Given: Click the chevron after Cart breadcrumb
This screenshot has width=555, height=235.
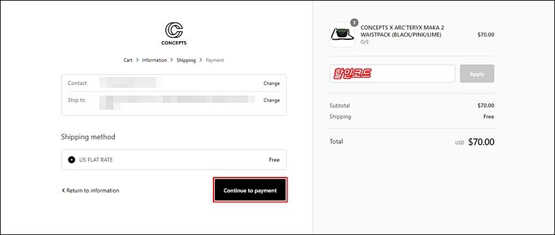Looking at the screenshot, I should coord(137,60).
